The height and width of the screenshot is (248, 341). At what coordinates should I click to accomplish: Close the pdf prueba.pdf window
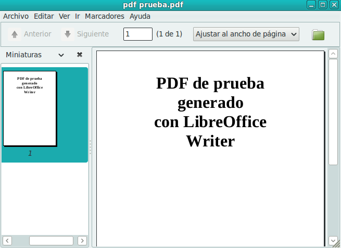point(334,5)
